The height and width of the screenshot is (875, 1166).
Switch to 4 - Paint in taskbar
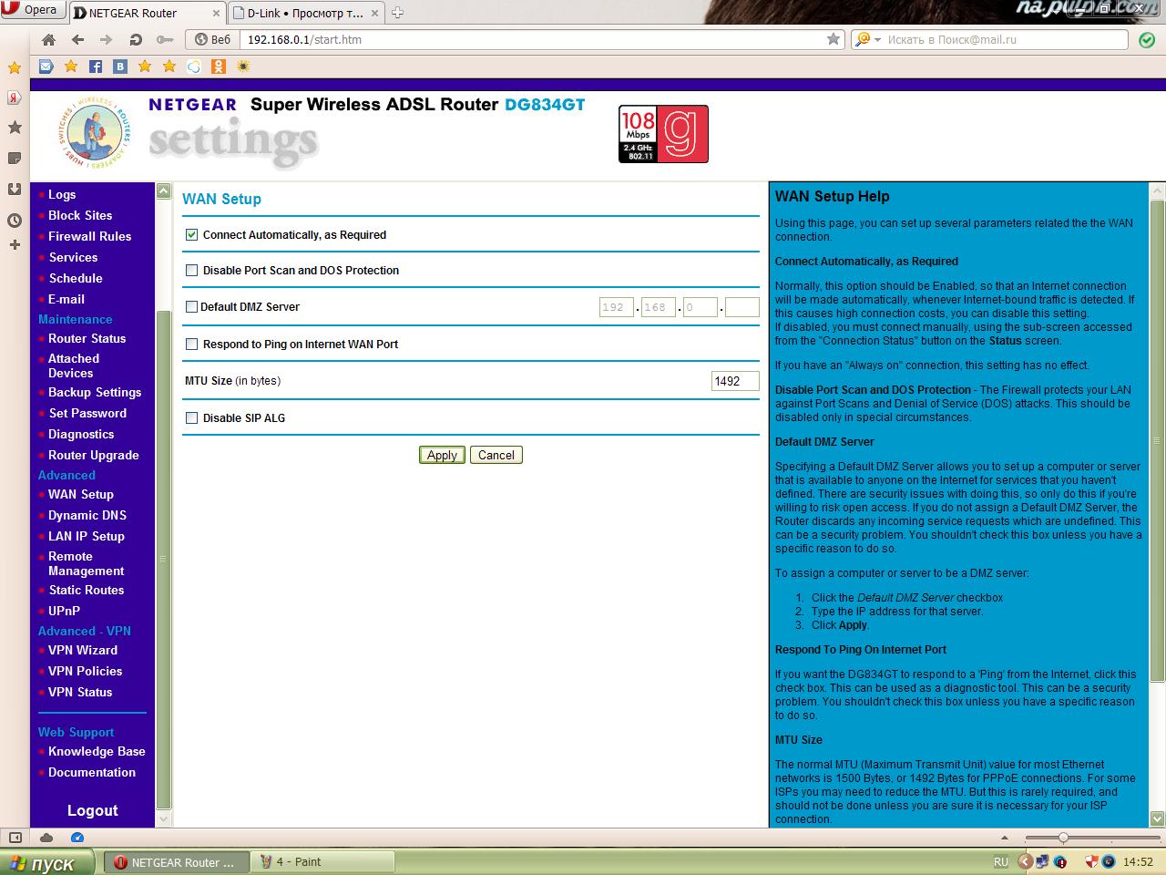pyautogui.click(x=322, y=861)
